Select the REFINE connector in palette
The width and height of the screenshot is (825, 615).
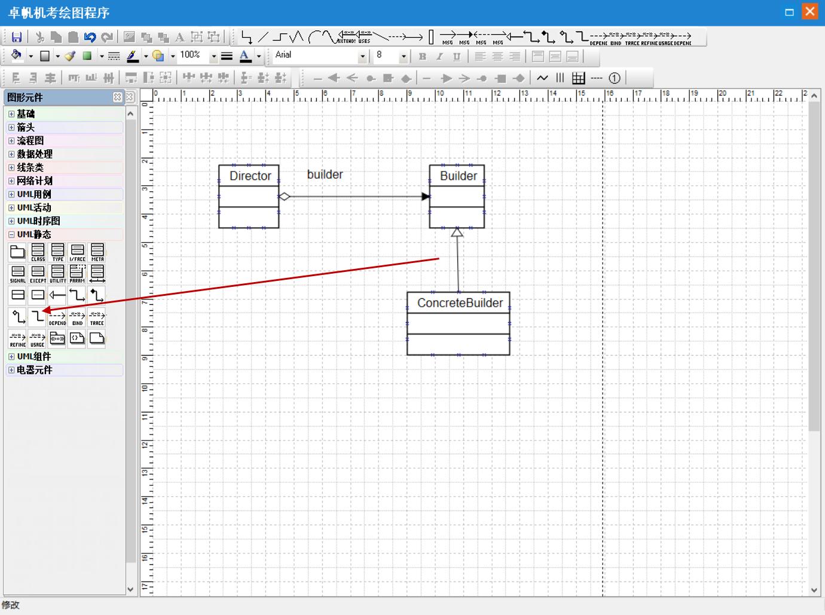tap(18, 338)
